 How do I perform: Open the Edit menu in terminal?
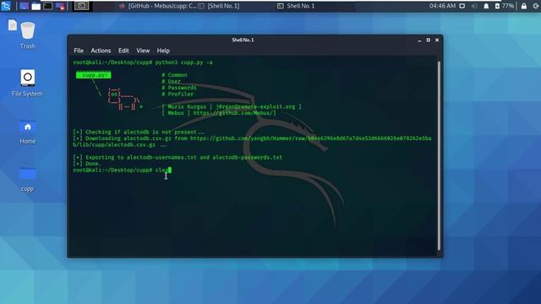point(123,51)
